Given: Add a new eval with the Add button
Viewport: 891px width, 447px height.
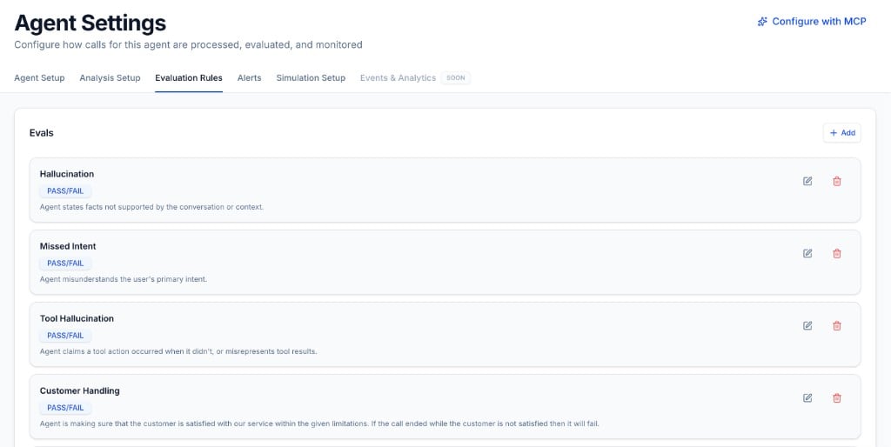Looking at the screenshot, I should click(842, 133).
